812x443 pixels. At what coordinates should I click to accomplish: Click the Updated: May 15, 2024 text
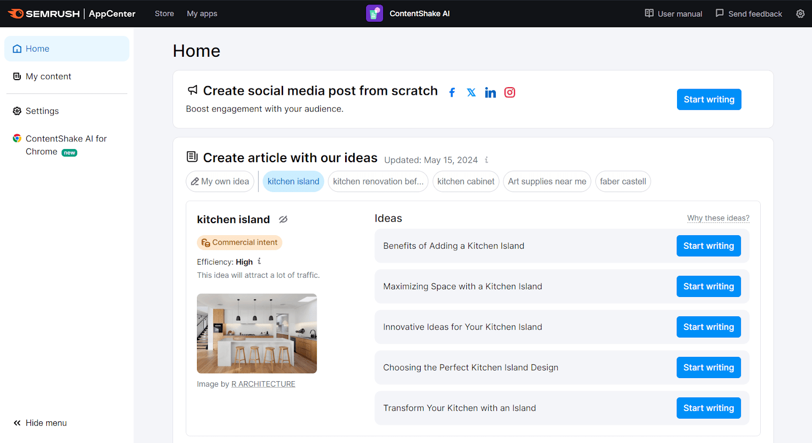431,160
